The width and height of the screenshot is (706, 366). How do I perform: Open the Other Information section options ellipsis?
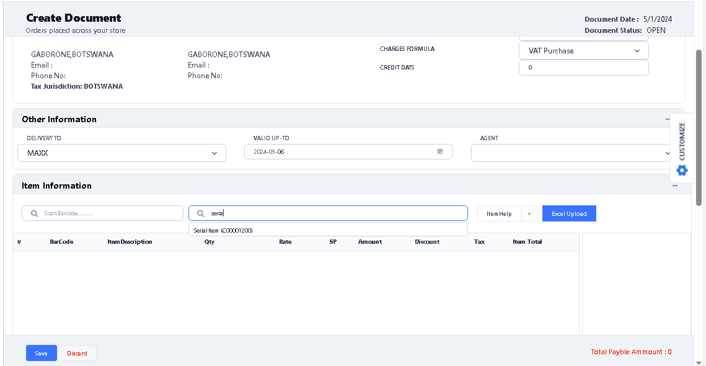coord(668,119)
